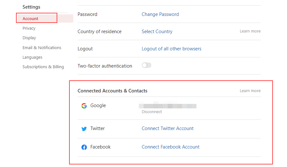Viewport: 287px width, 167px height.
Task: Open Languages settings
Action: pos(32,57)
